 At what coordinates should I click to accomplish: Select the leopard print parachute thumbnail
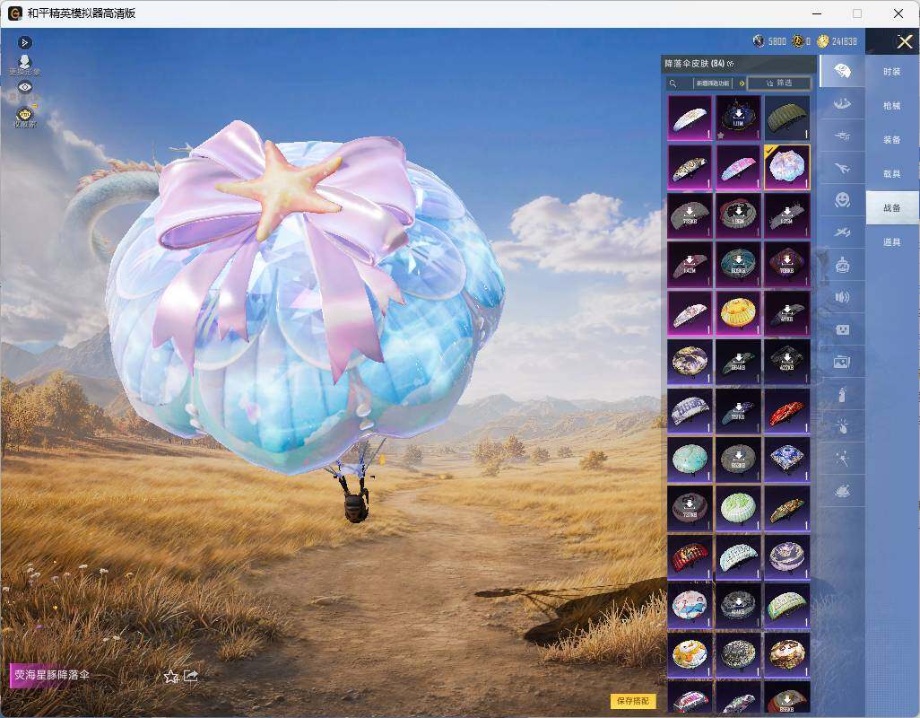click(690, 167)
